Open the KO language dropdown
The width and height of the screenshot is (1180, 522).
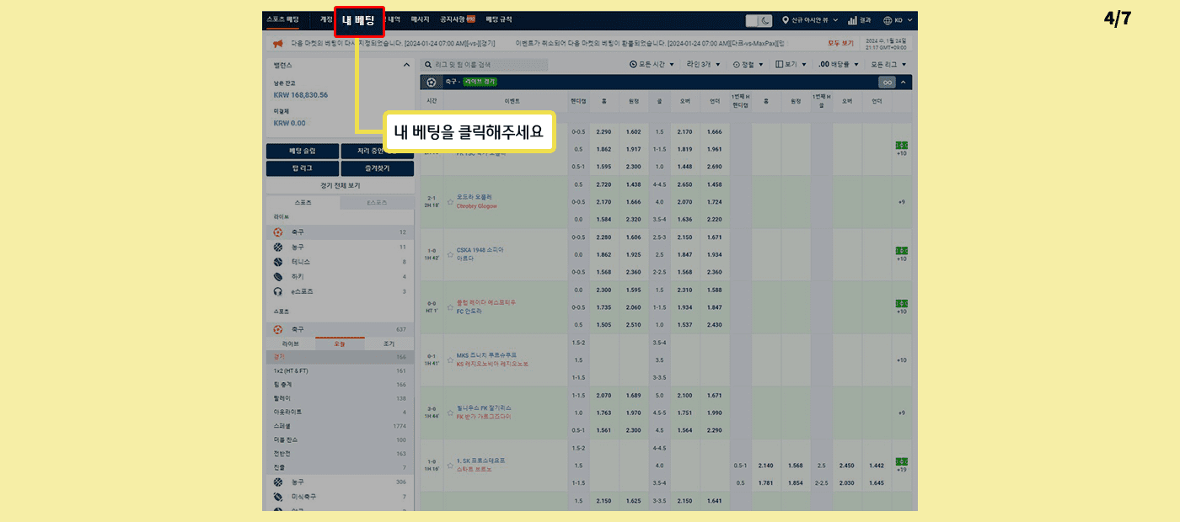click(898, 20)
